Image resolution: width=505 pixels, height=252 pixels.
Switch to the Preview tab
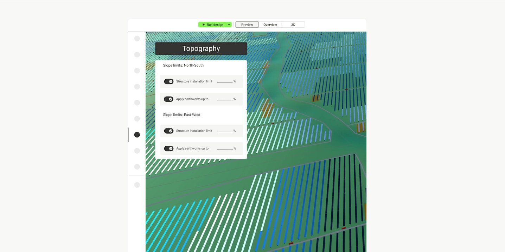(247, 25)
